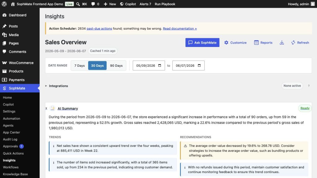Click the Dashboard gauge icon

[4, 15]
